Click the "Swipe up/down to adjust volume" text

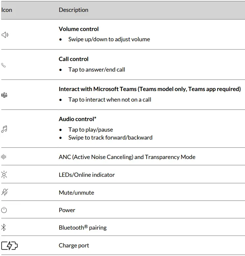(x=109, y=39)
